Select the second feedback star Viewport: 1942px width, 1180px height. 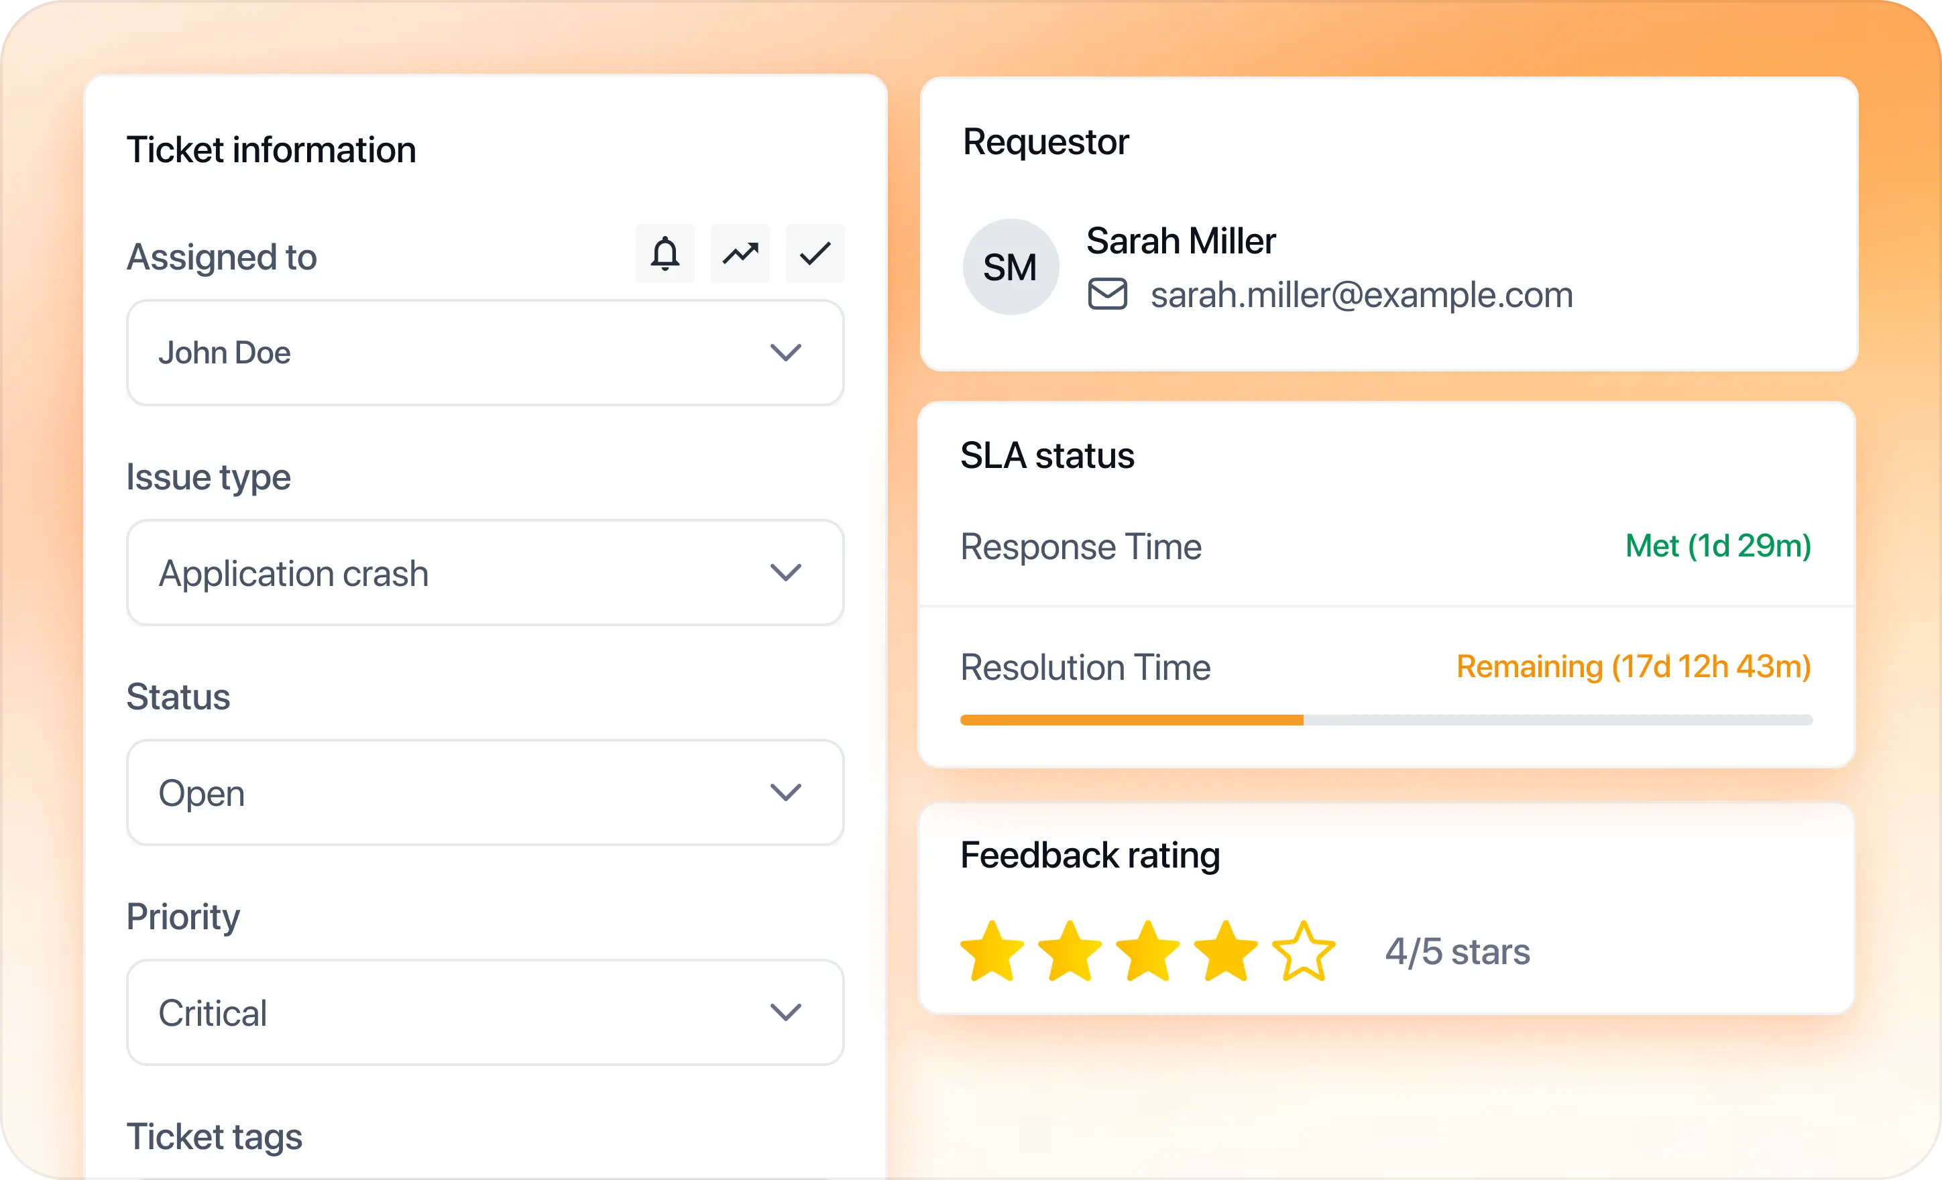click(x=1070, y=951)
